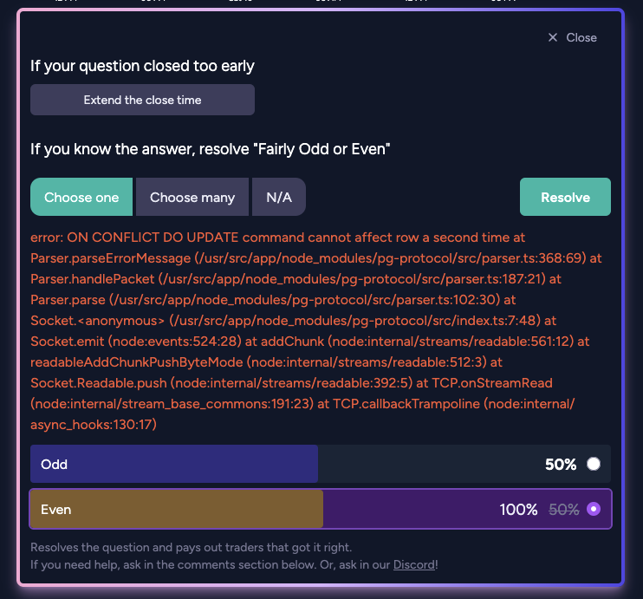Click the 100% value on the Even row
Screen dimensions: 643x599
(519, 509)
